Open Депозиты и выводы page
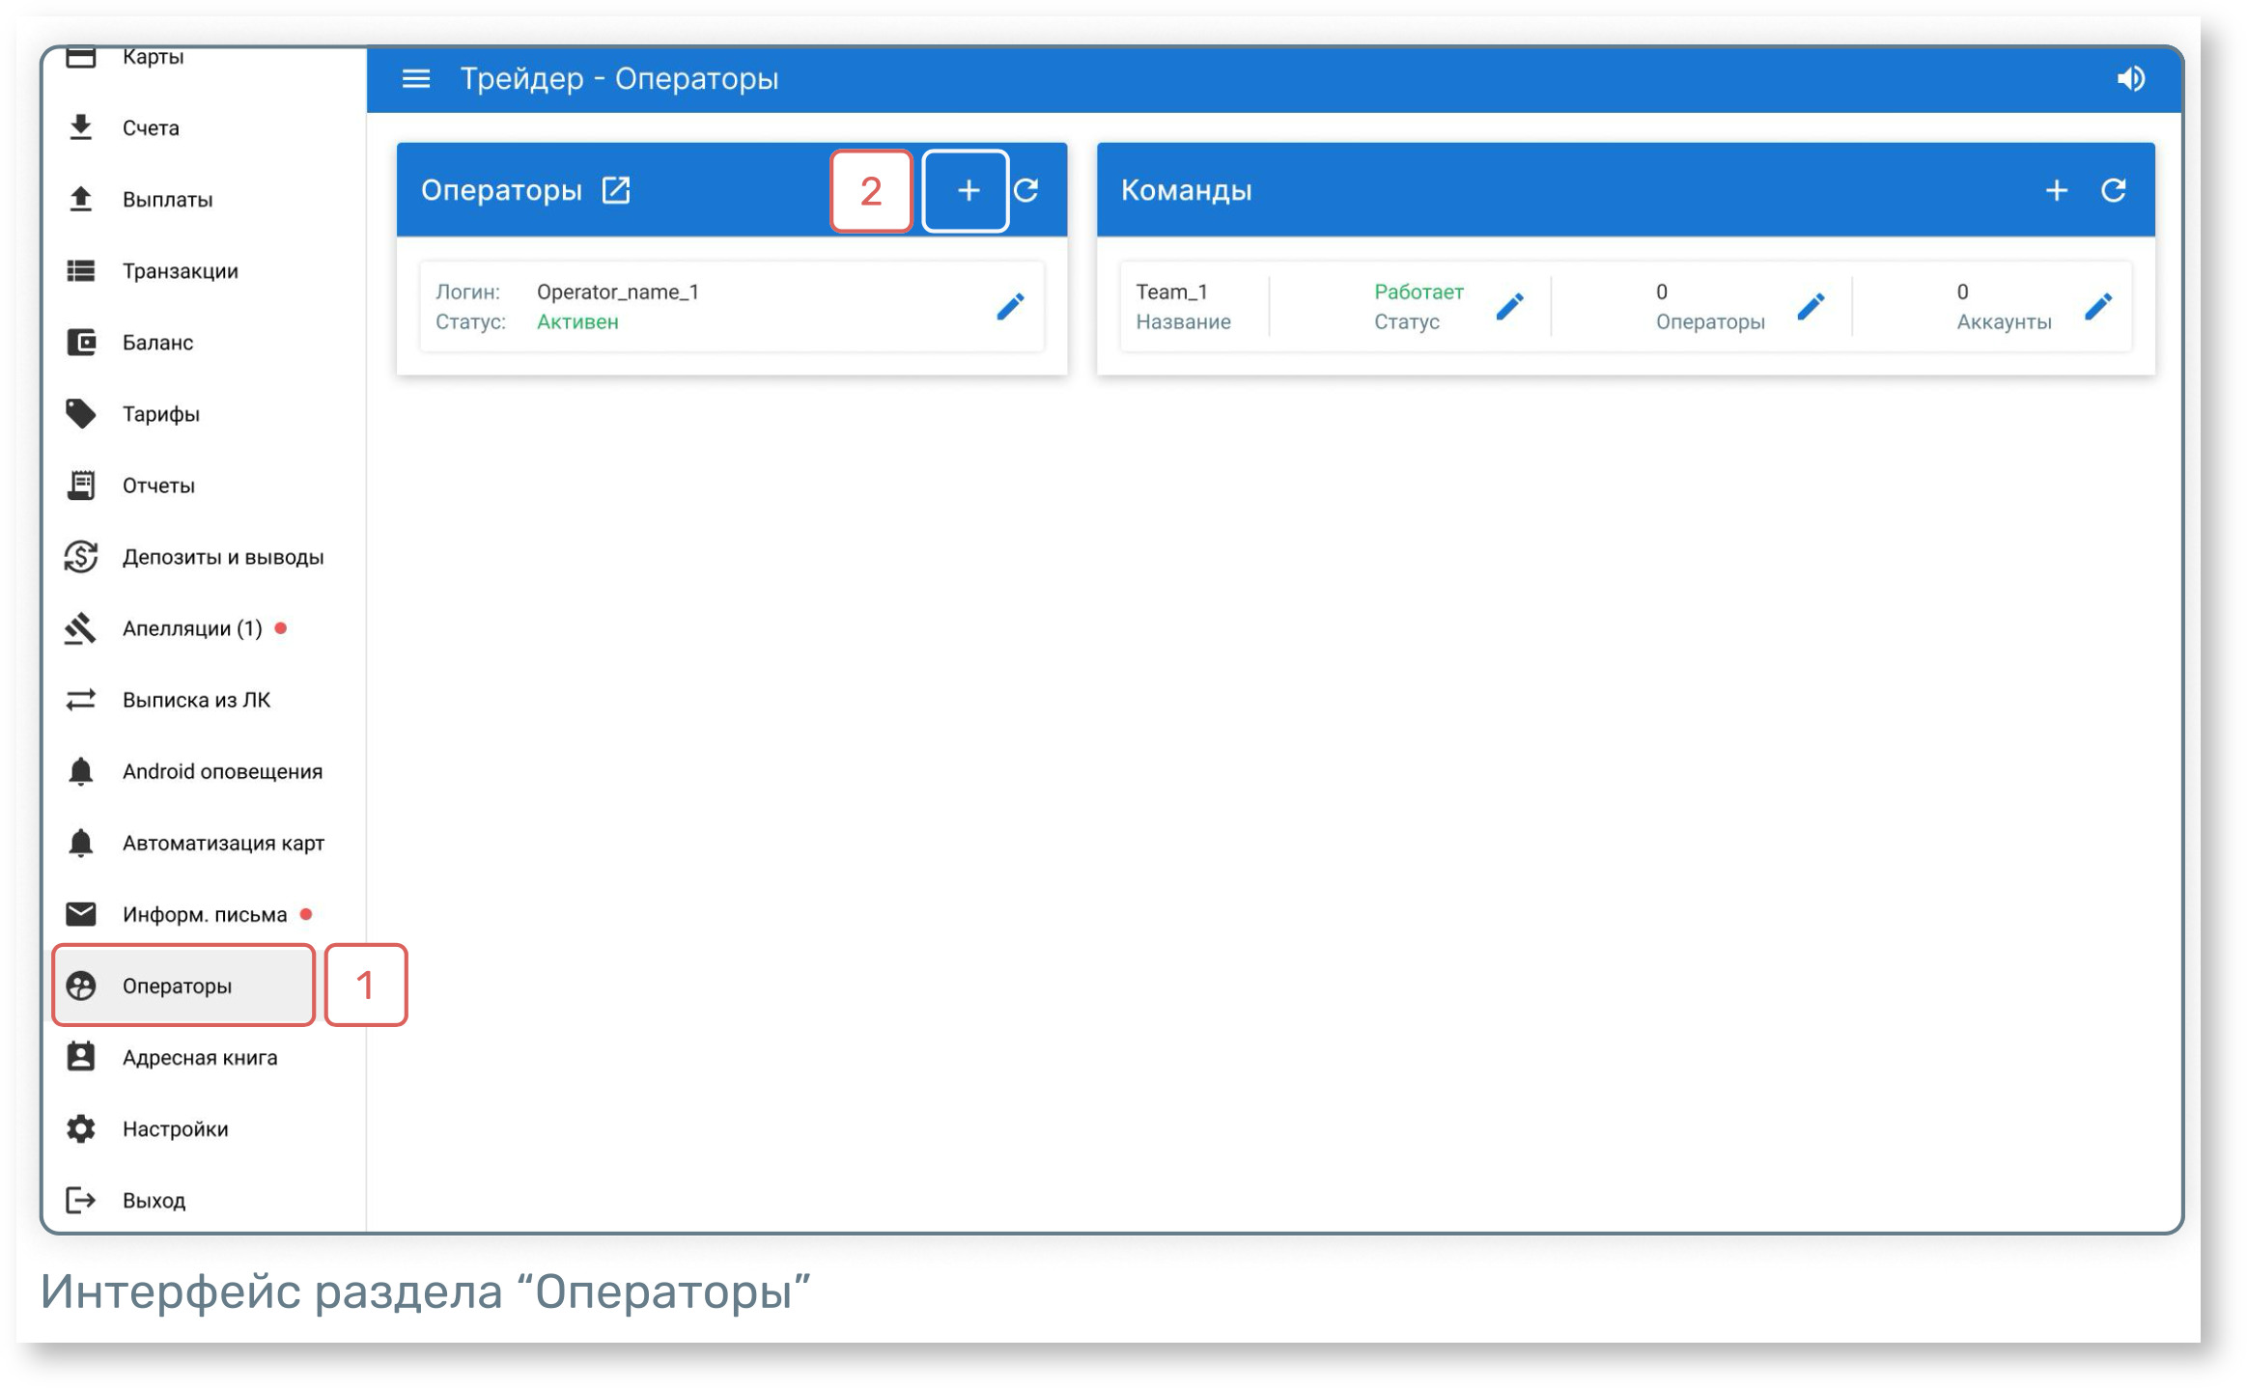Screen dimensions: 2247x1389 tap(222, 557)
